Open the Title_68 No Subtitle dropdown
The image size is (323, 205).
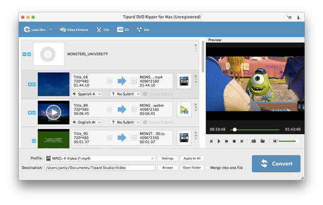125,94
